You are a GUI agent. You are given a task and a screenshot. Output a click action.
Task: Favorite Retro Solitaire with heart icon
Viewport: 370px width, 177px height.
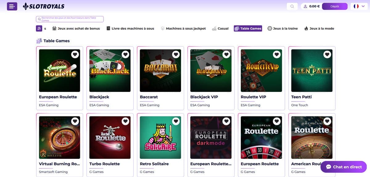click(x=176, y=121)
